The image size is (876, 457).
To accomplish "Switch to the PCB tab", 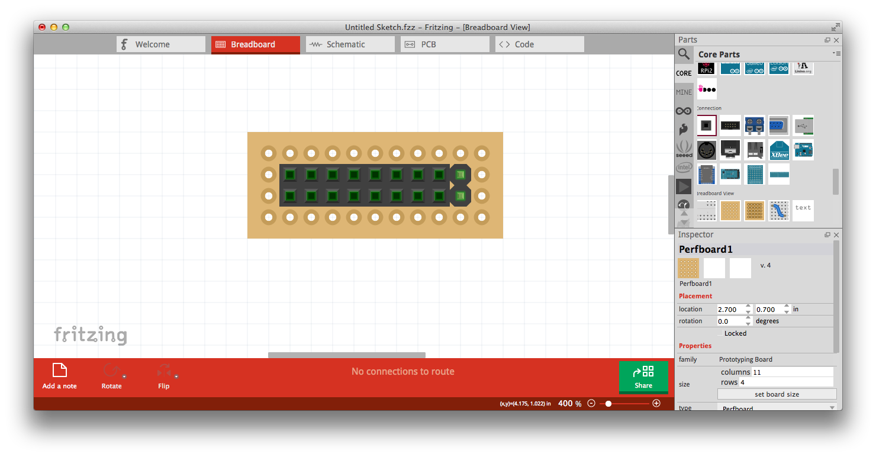I will click(x=445, y=44).
